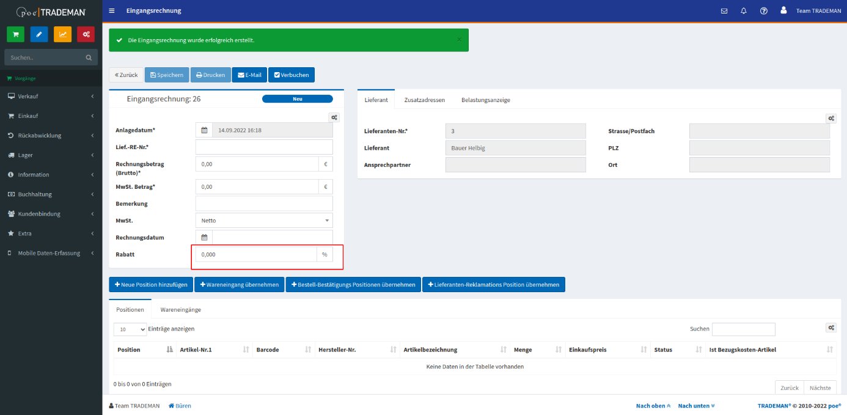Switch to the Wareneingänge tab
Image resolution: width=847 pixels, height=415 pixels.
[x=180, y=310]
